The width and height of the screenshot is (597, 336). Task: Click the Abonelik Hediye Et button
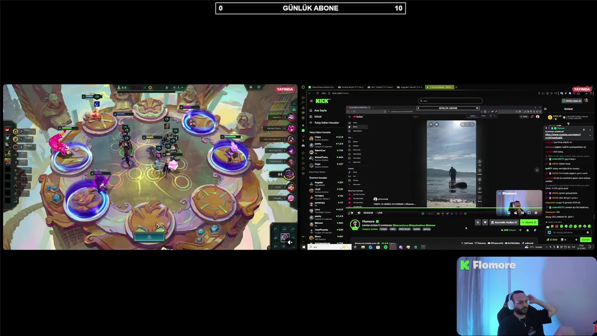(x=504, y=223)
